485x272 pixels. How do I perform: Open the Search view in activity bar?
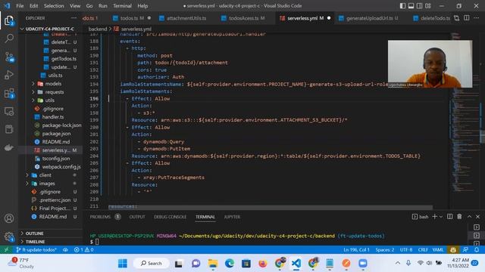click(9, 39)
